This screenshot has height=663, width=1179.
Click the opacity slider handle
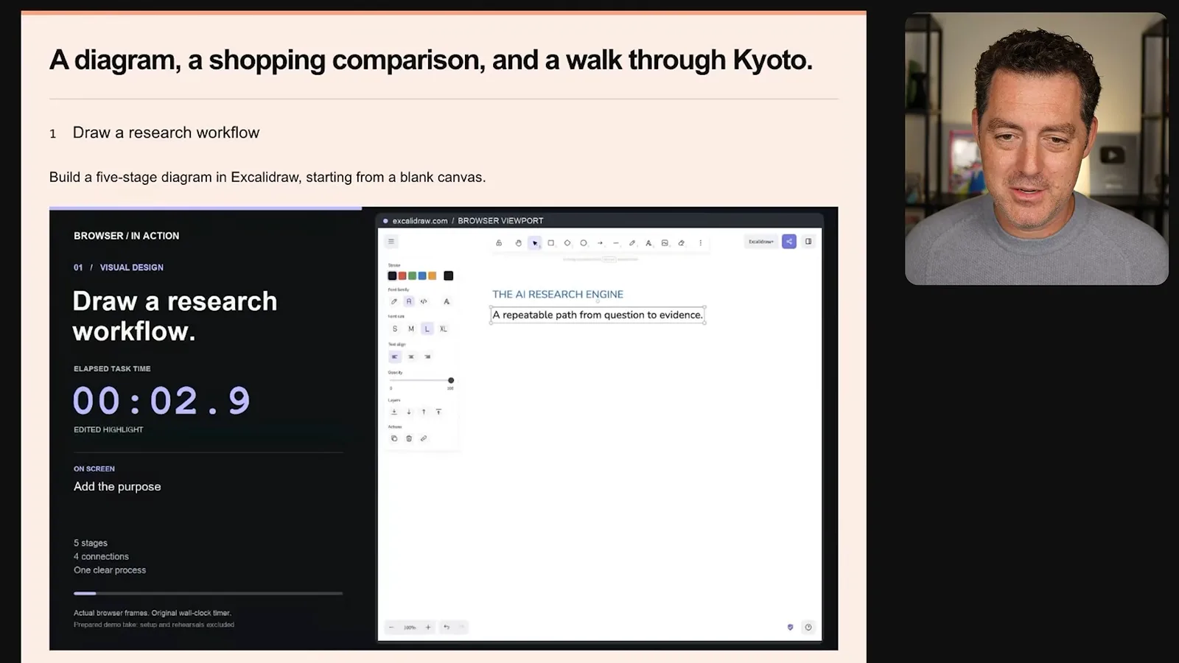[451, 381]
